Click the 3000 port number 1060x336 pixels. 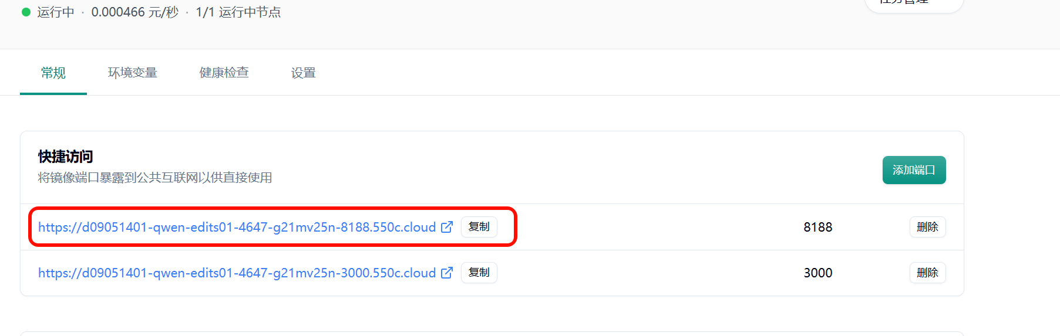pyautogui.click(x=817, y=273)
